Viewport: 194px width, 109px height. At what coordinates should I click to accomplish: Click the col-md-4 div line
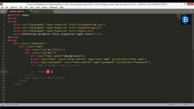(x=45, y=78)
